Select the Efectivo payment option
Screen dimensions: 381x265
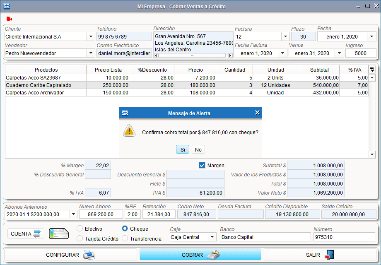tap(80, 229)
